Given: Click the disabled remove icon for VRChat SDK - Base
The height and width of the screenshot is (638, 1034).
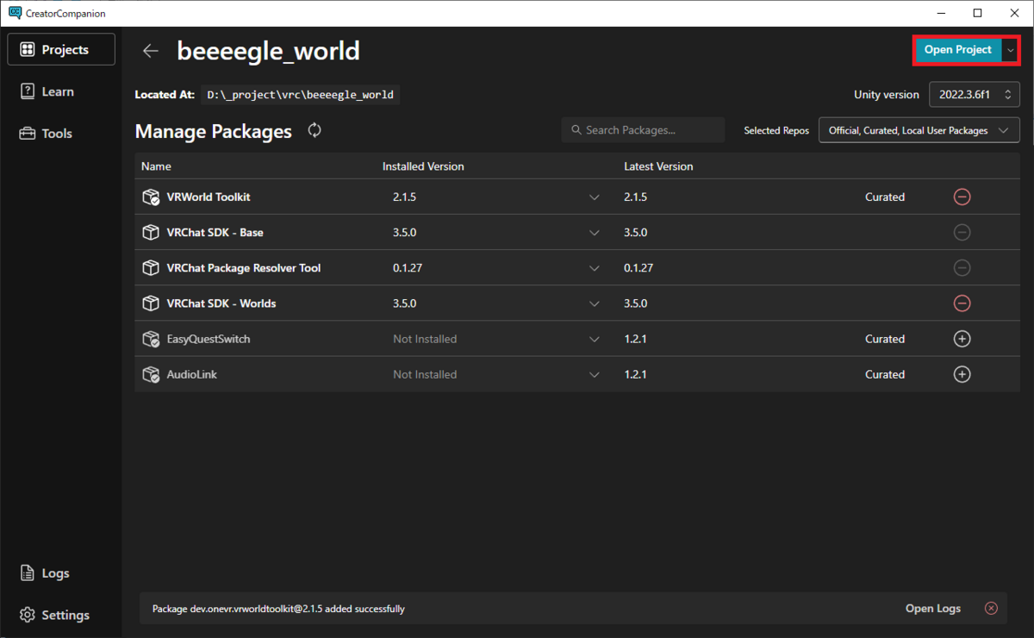Looking at the screenshot, I should [962, 233].
